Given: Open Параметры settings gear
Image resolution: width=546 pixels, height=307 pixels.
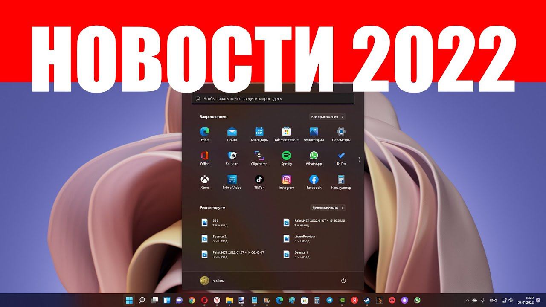Looking at the screenshot, I should click(x=341, y=134).
